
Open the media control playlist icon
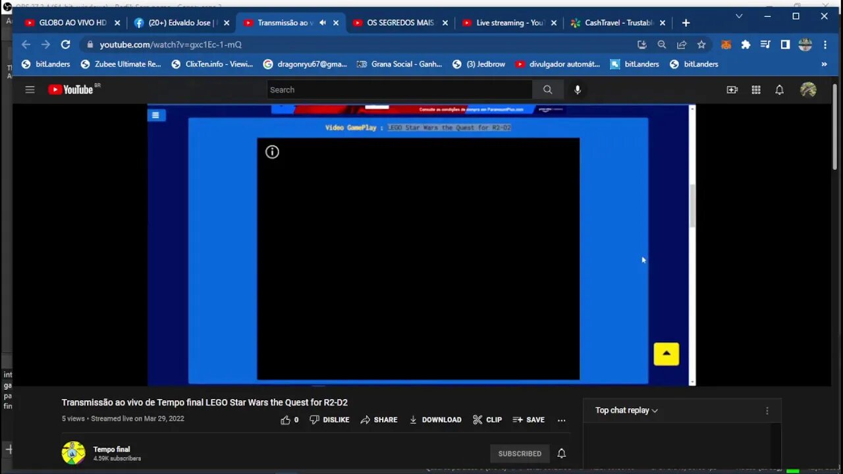[x=765, y=44]
